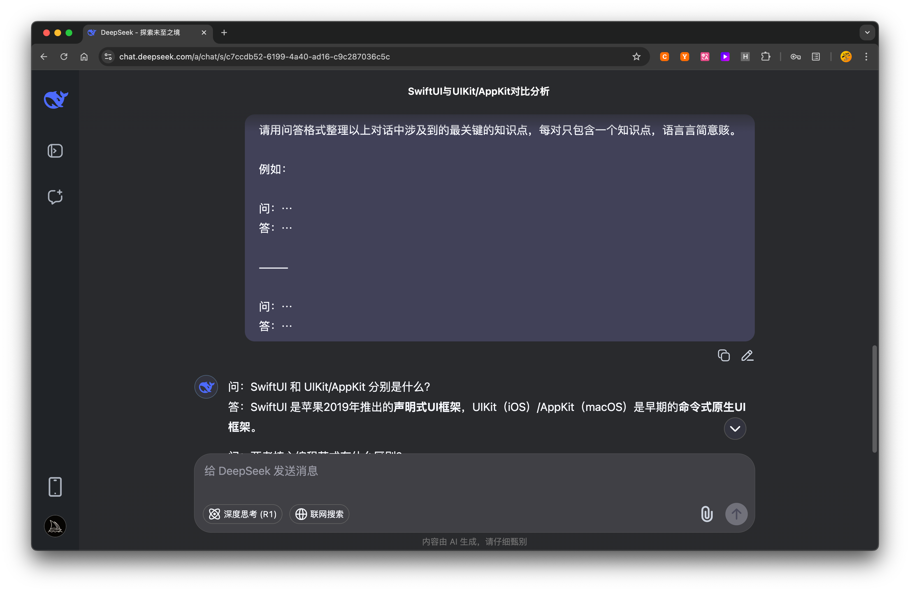Click the bold text 声明式UI框架
This screenshot has height=592, width=910.
[427, 407]
